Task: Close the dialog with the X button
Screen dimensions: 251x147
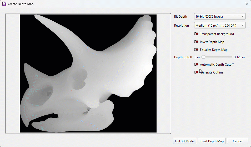Action: point(247,4)
